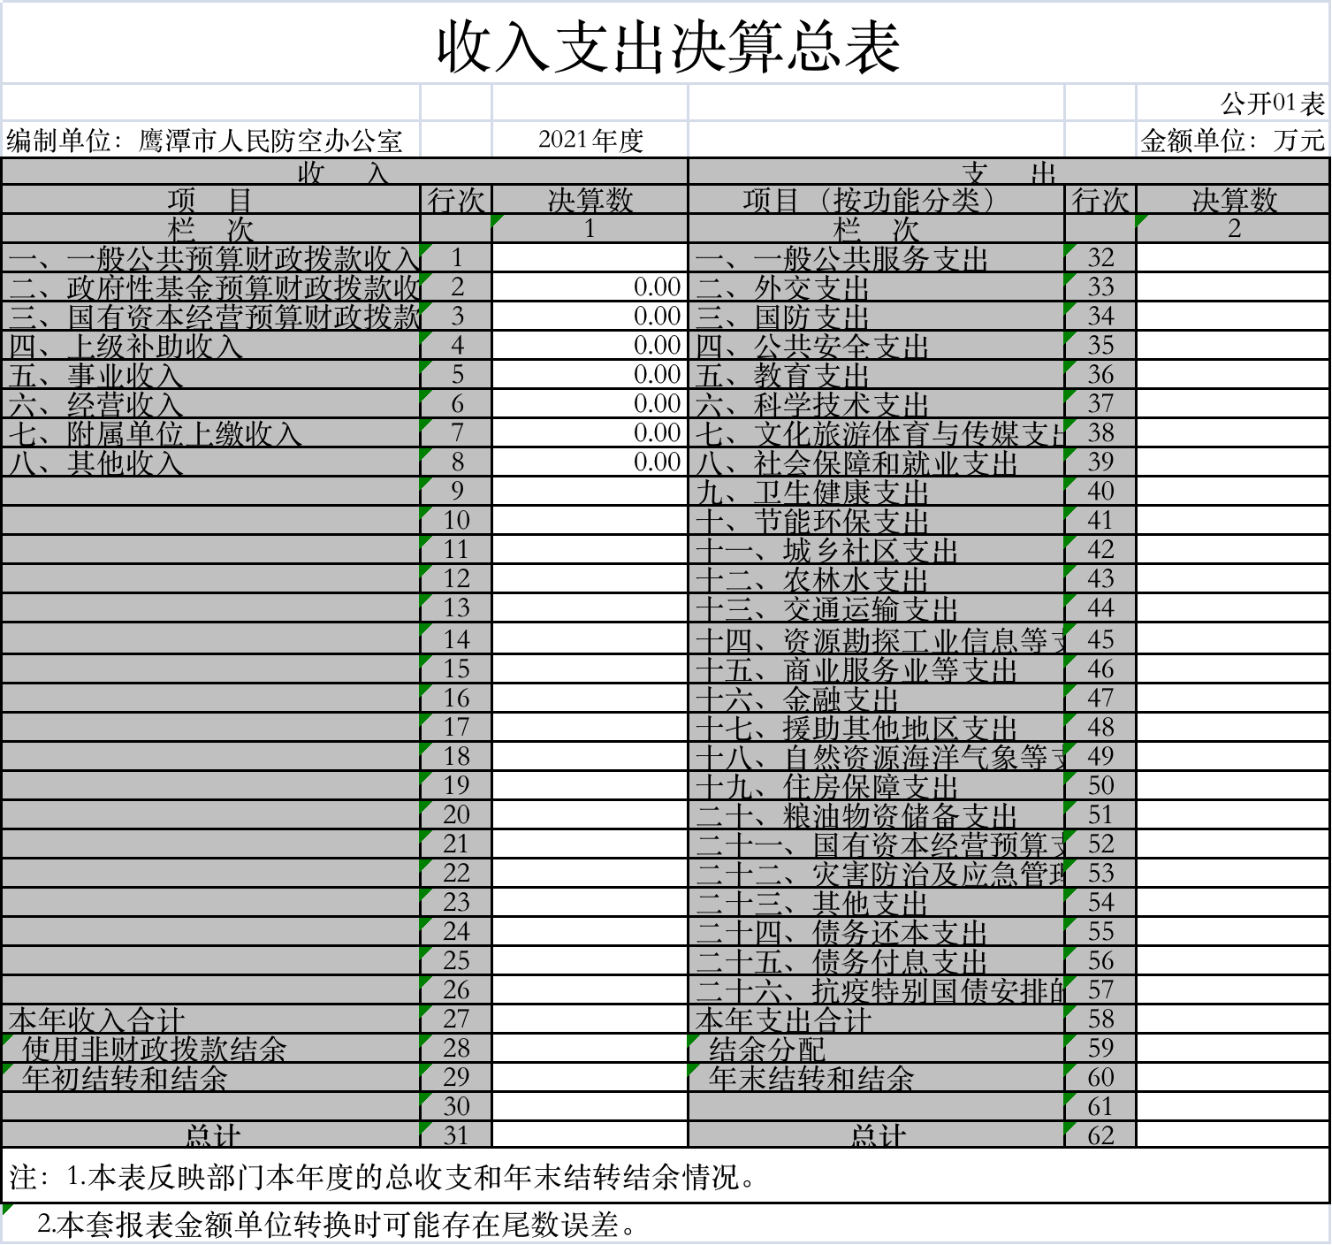Click the 六、科学技术支出 cell
The height and width of the screenshot is (1245, 1332).
point(877,404)
